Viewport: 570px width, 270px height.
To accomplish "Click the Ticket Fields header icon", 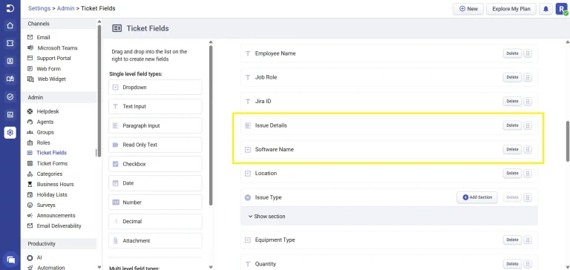I will click(117, 28).
